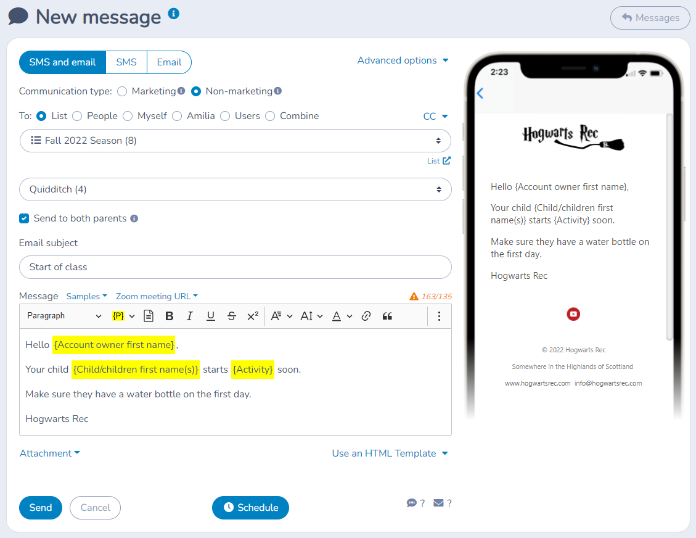Choose Amilia as recipient type

177,116
